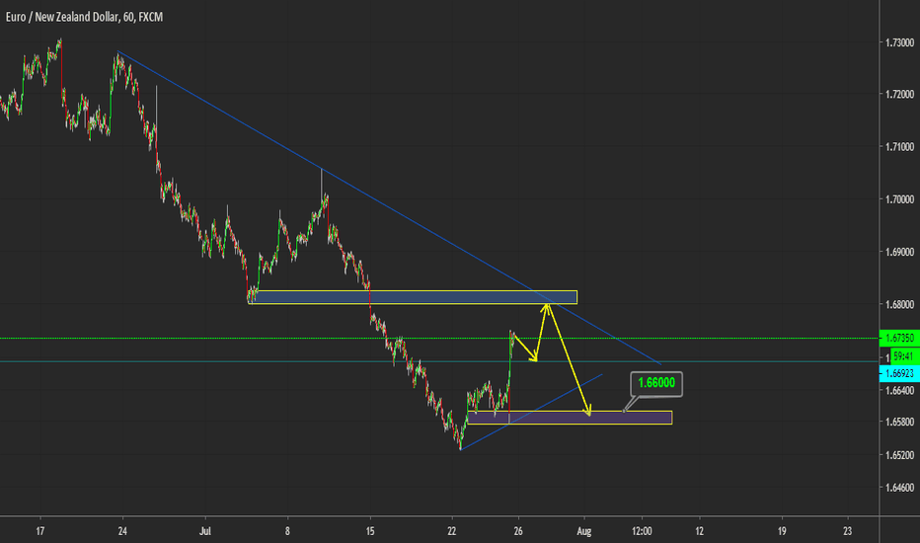Click the 1.65800 price axis value

point(899,422)
